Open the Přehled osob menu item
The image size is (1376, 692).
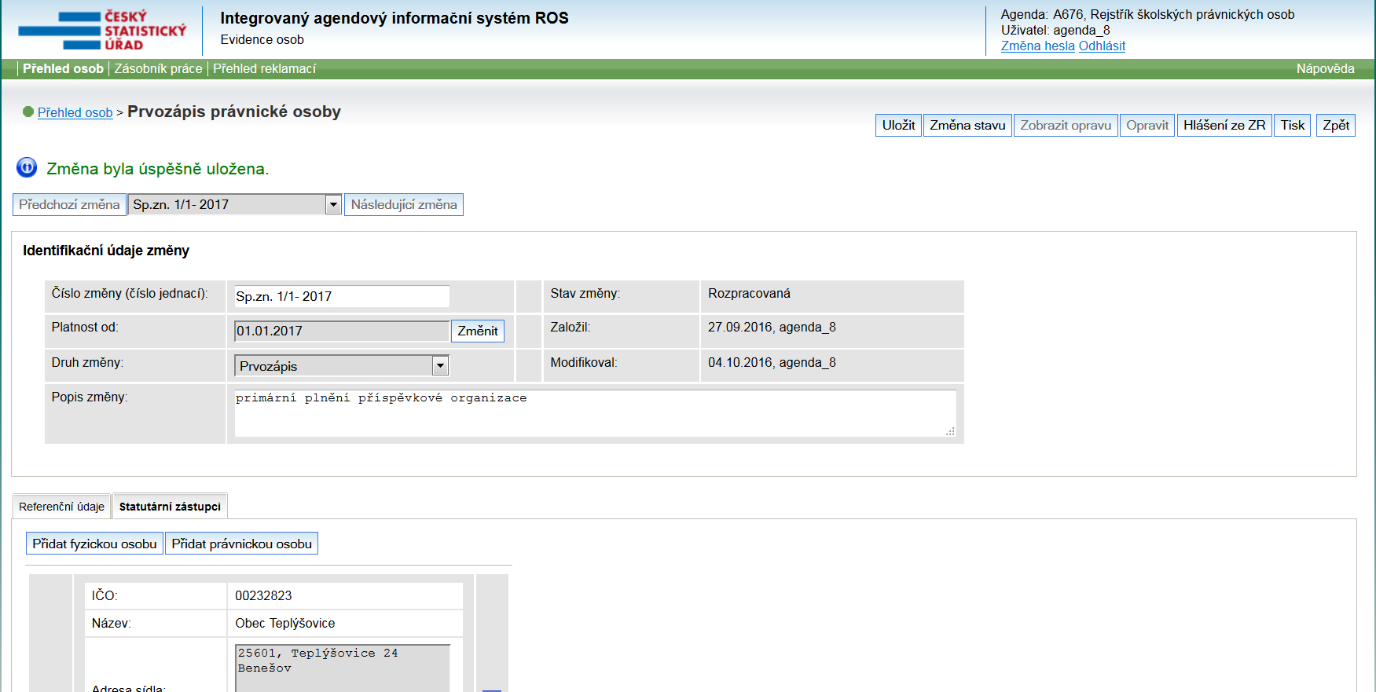click(63, 69)
